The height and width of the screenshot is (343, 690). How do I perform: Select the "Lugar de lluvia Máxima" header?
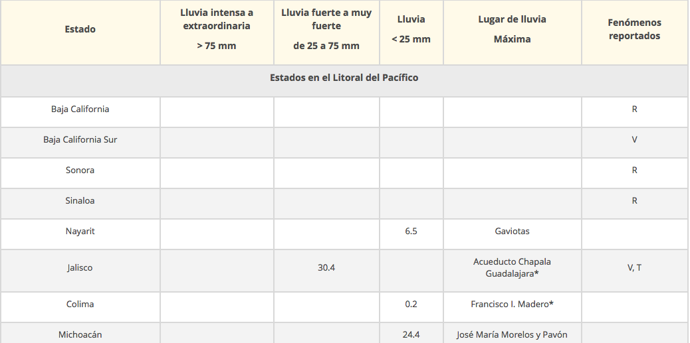(x=512, y=29)
